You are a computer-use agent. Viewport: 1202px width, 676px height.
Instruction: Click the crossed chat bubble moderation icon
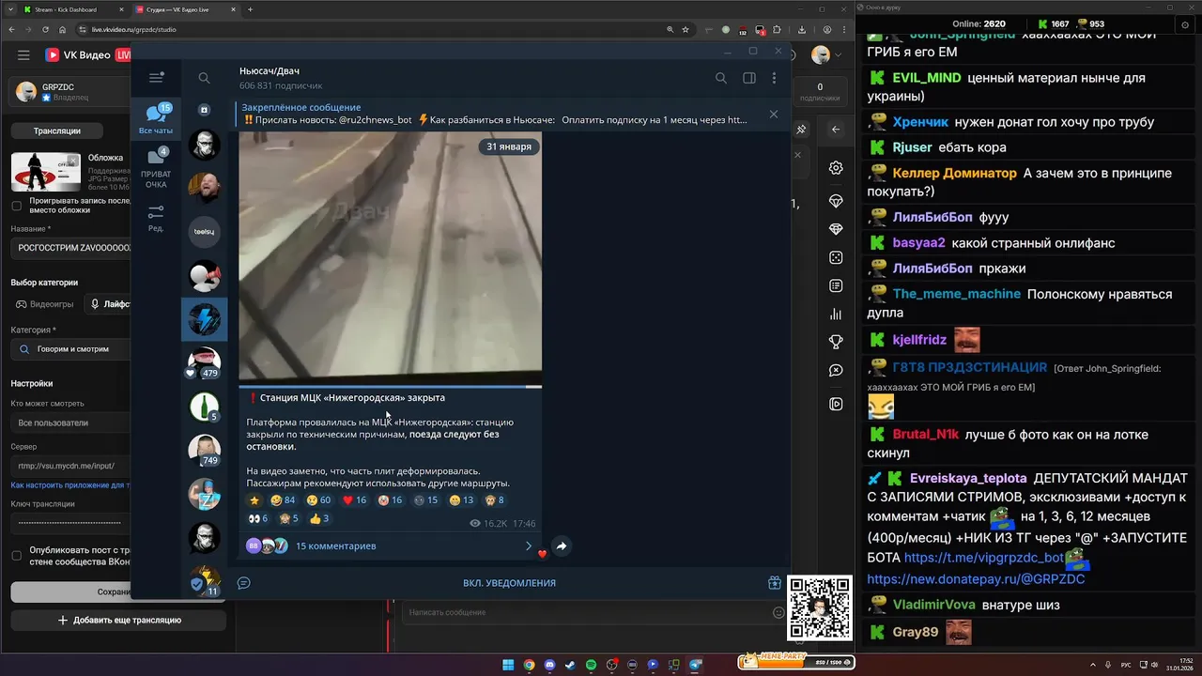coord(836,371)
